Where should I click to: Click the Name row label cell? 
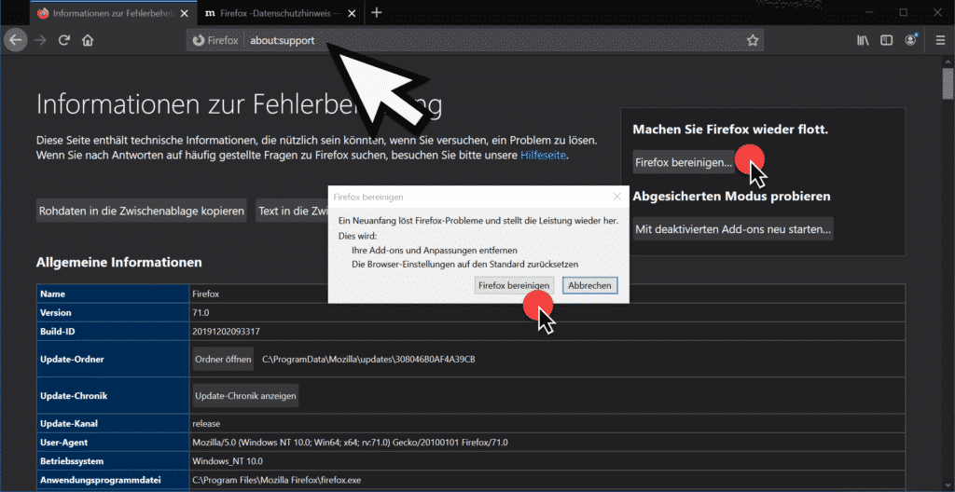pos(113,294)
